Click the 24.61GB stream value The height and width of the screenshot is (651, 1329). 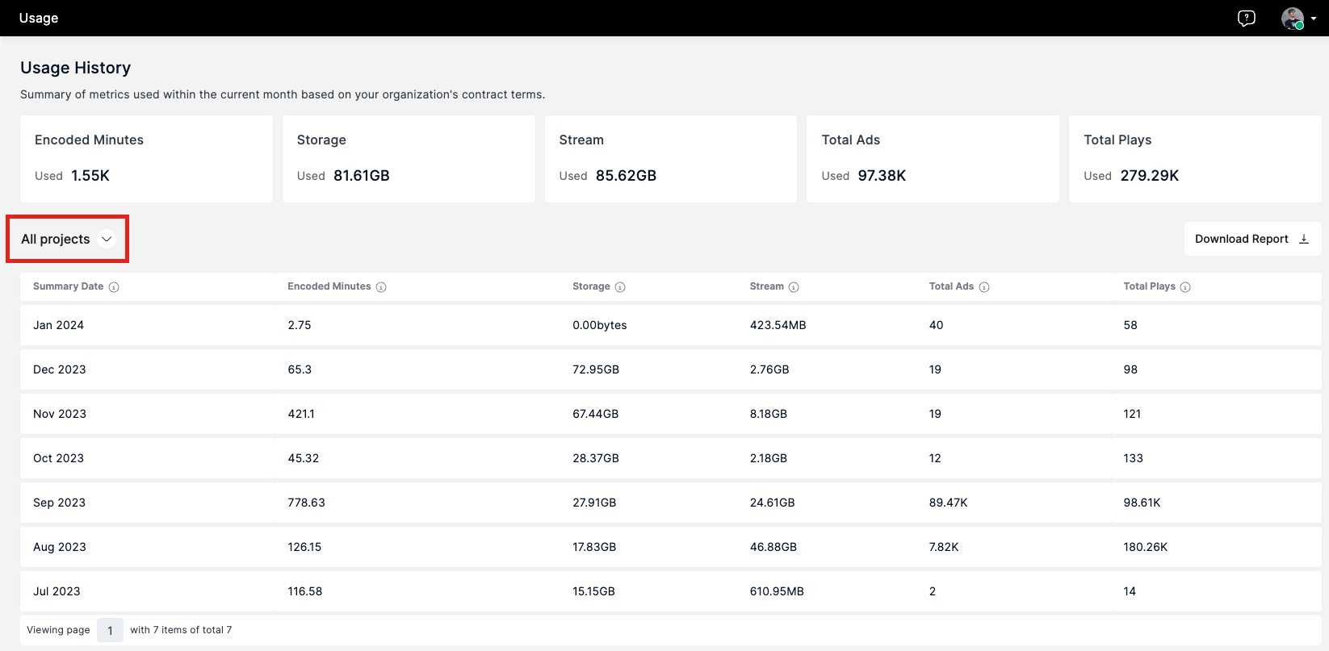click(772, 503)
